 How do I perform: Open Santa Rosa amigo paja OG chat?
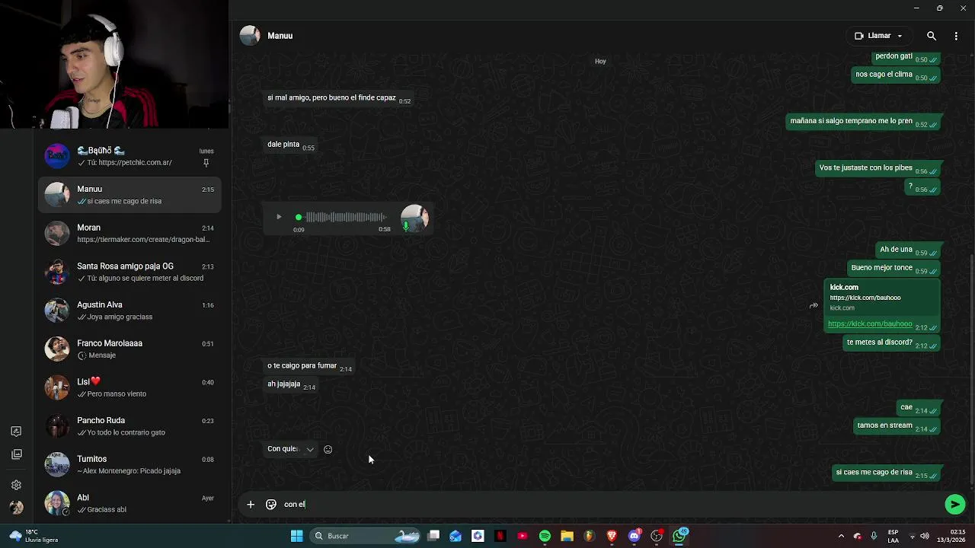[x=129, y=272]
